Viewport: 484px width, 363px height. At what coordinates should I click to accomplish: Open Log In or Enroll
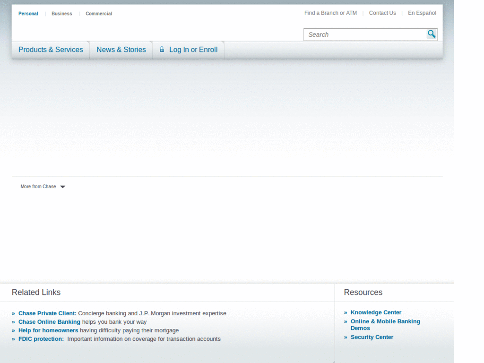click(x=193, y=50)
